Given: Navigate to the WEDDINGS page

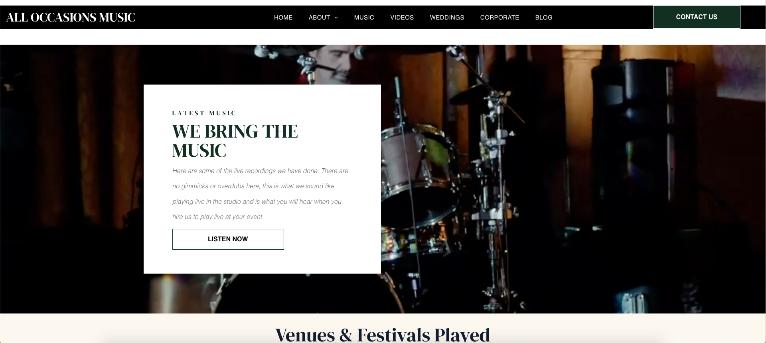Looking at the screenshot, I should (447, 18).
